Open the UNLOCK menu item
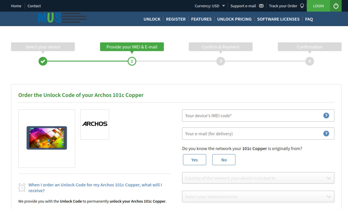Screen dimensions: 348x209 pos(152,19)
